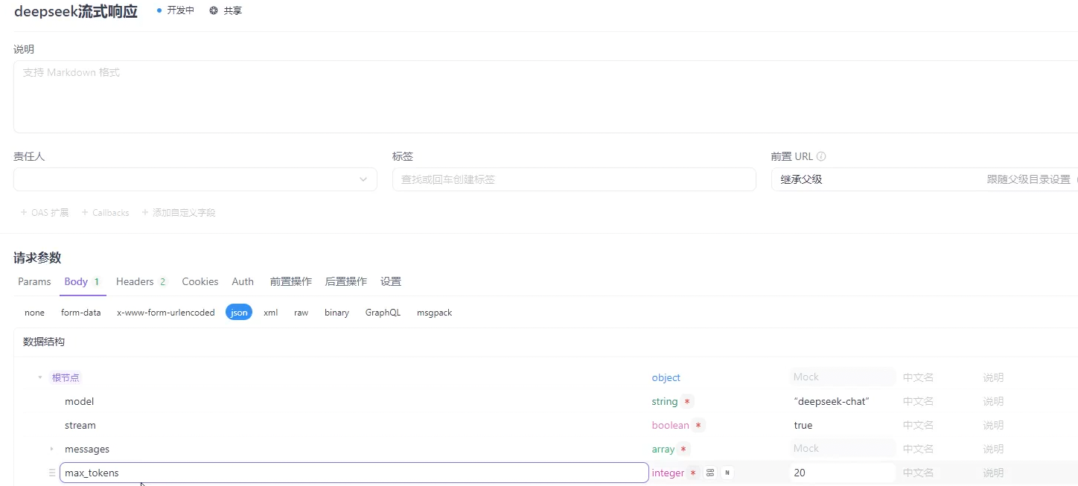Click the drag handle icon of max_tokens row
This screenshot has height=486, width=1078.
tap(52, 473)
